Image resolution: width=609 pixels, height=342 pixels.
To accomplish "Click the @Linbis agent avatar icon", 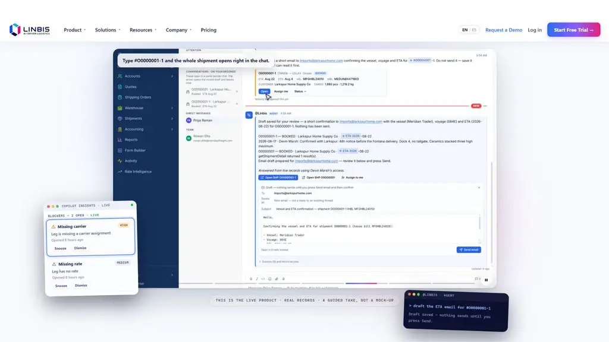I will tap(249, 115).
